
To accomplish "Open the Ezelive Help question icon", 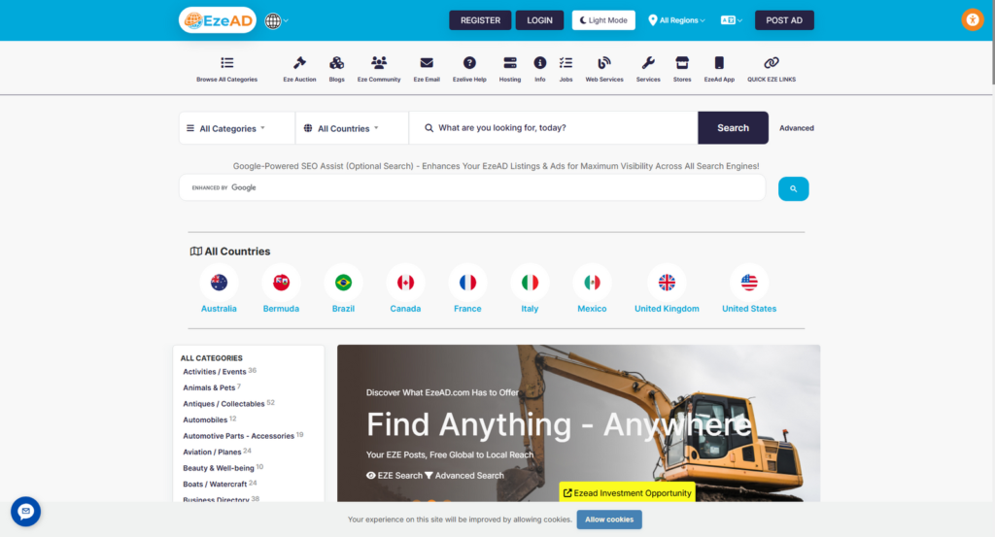I will point(469,63).
